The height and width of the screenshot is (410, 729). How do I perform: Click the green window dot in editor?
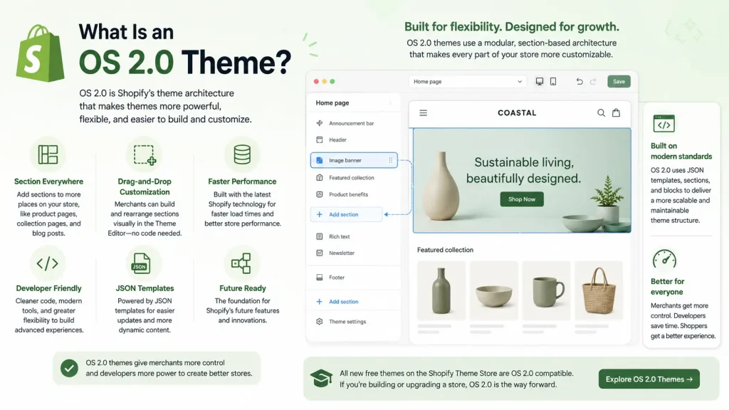332,81
